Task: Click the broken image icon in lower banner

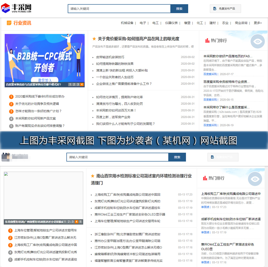Action: point(6,174)
